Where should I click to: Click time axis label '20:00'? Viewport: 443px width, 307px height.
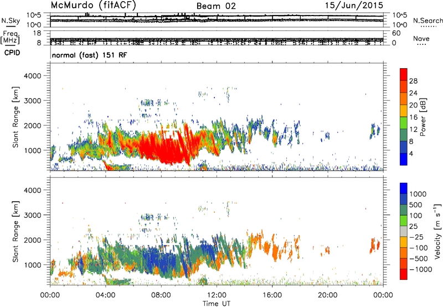(327, 295)
